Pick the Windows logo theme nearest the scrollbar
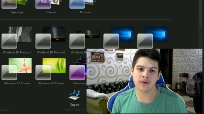This screenshot has height=114, width=204. tap(153, 37)
